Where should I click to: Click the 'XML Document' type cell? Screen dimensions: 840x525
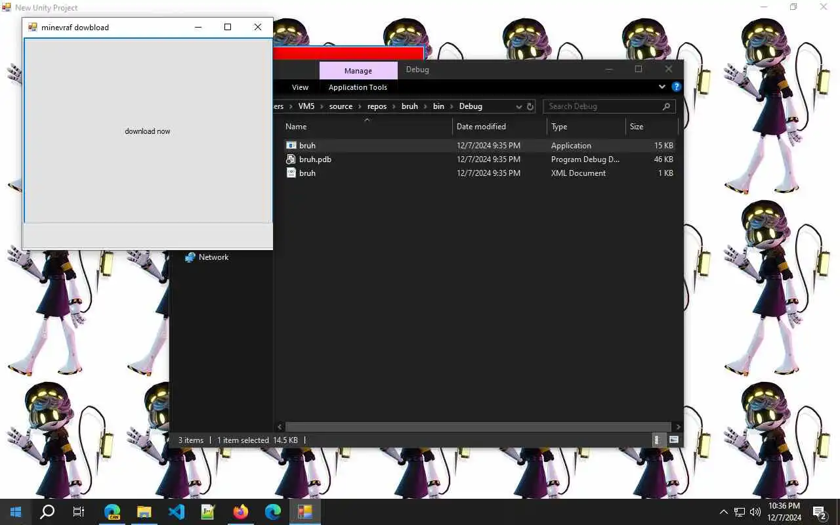point(578,173)
